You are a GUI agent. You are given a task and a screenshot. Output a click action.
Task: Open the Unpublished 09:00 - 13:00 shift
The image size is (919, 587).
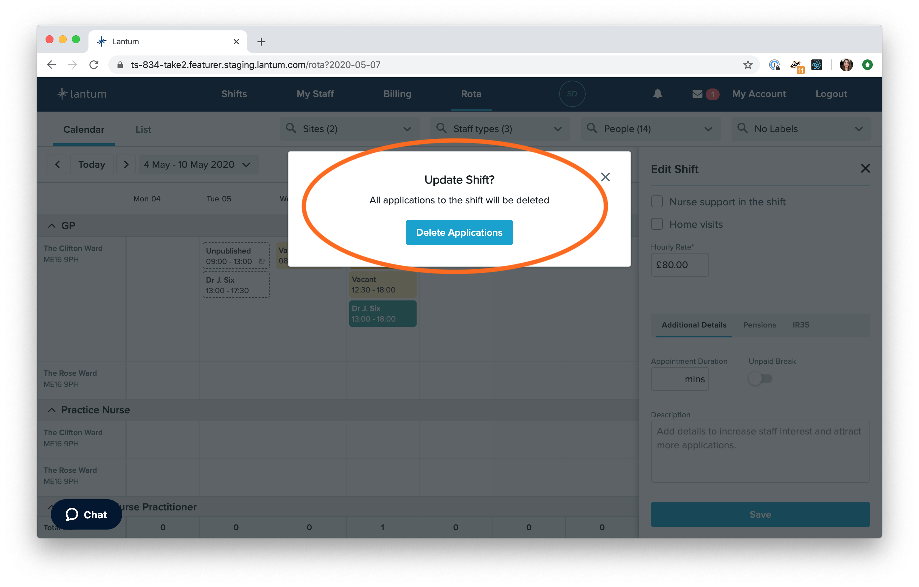pyautogui.click(x=236, y=256)
